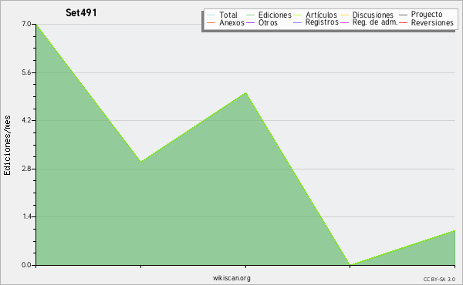Select the Reversiones legend label

pyautogui.click(x=432, y=22)
